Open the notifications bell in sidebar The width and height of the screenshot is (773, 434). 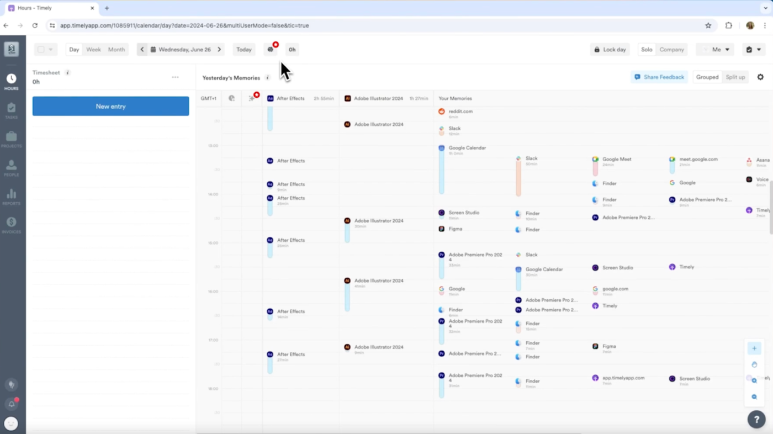(11, 404)
